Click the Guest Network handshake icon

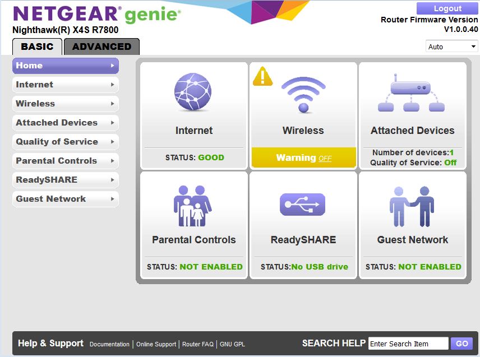(412, 206)
